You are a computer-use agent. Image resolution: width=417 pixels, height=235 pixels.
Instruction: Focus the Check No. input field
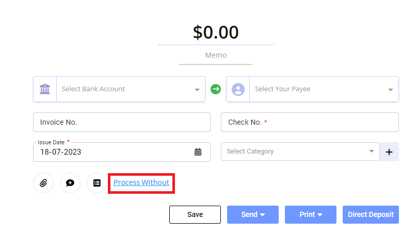click(310, 122)
